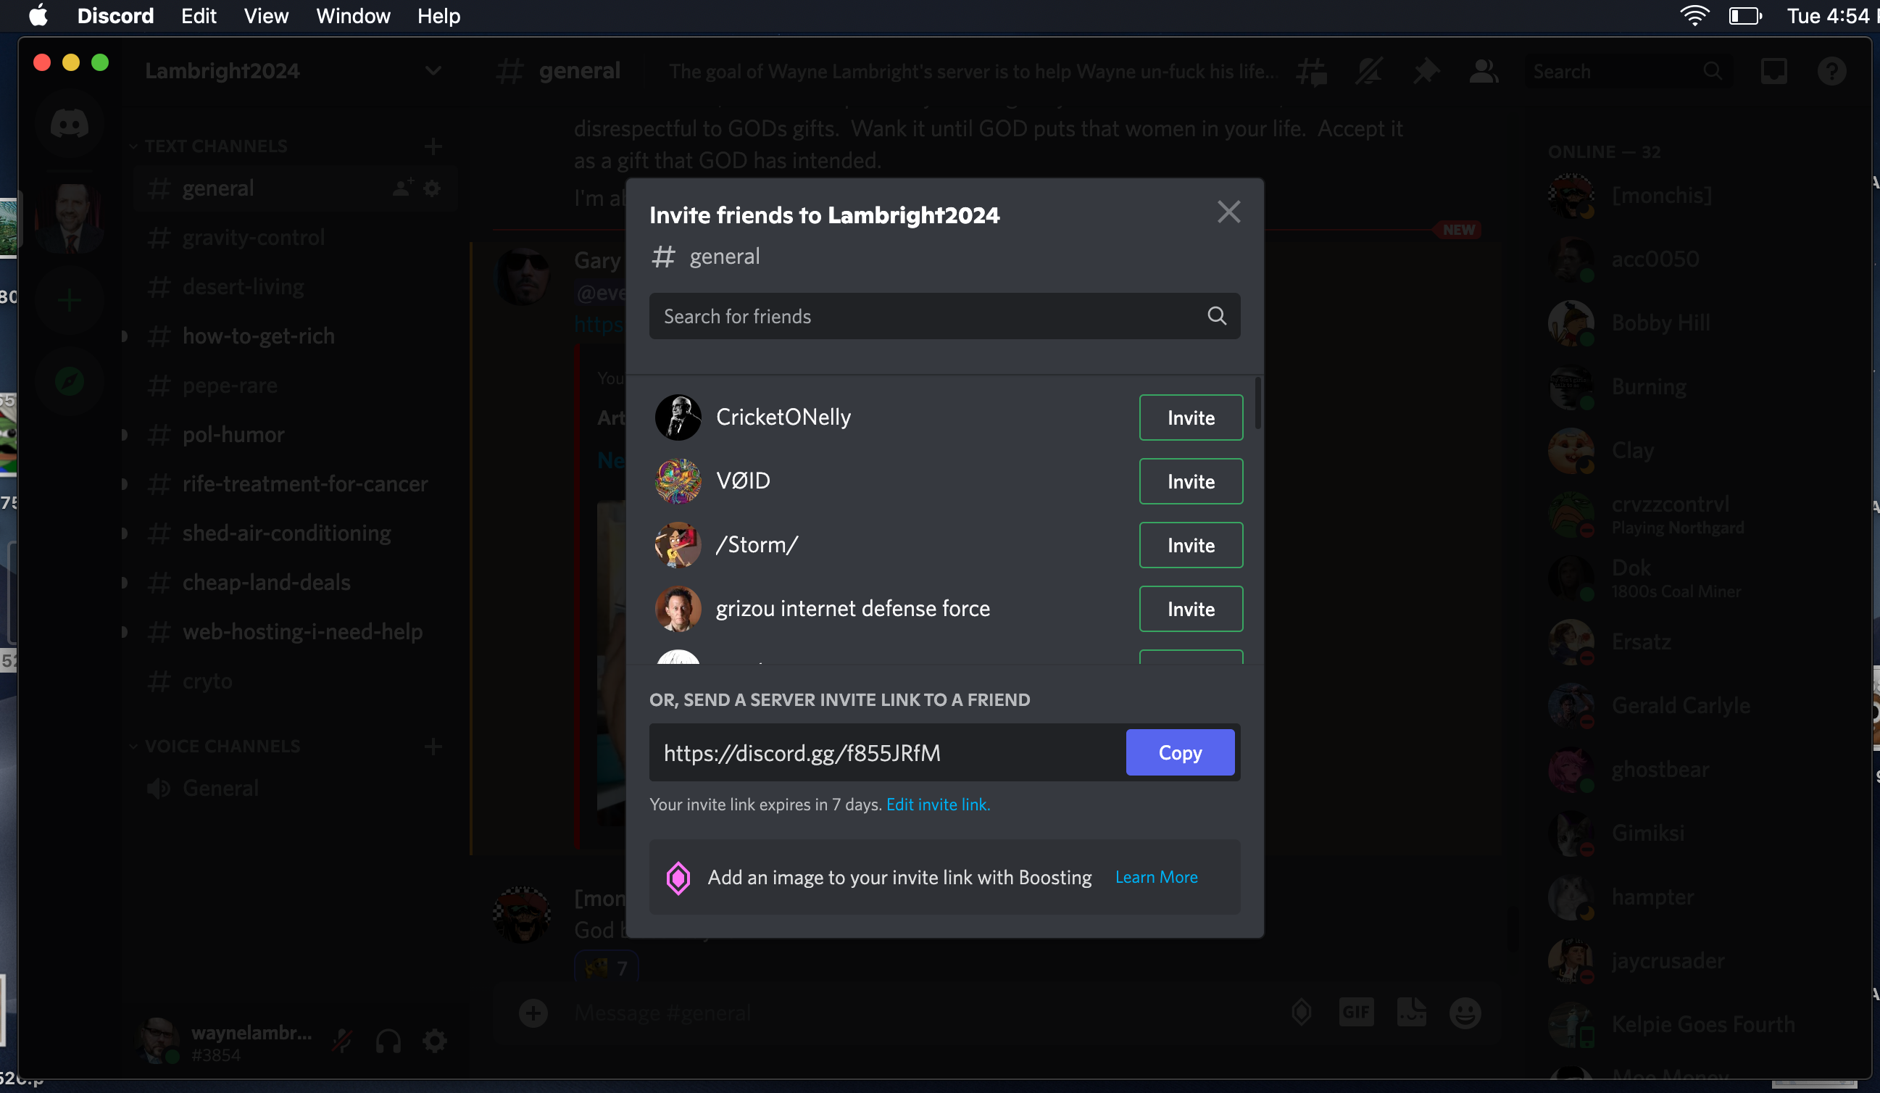The image size is (1880, 1093).
Task: Open the Window menu in menu bar
Action: click(x=353, y=16)
